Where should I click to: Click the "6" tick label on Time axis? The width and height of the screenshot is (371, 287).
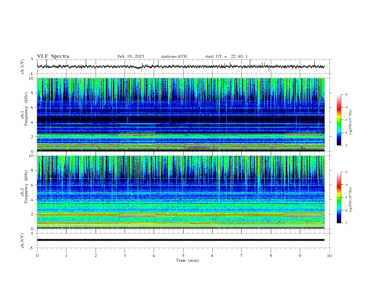tap(212, 256)
